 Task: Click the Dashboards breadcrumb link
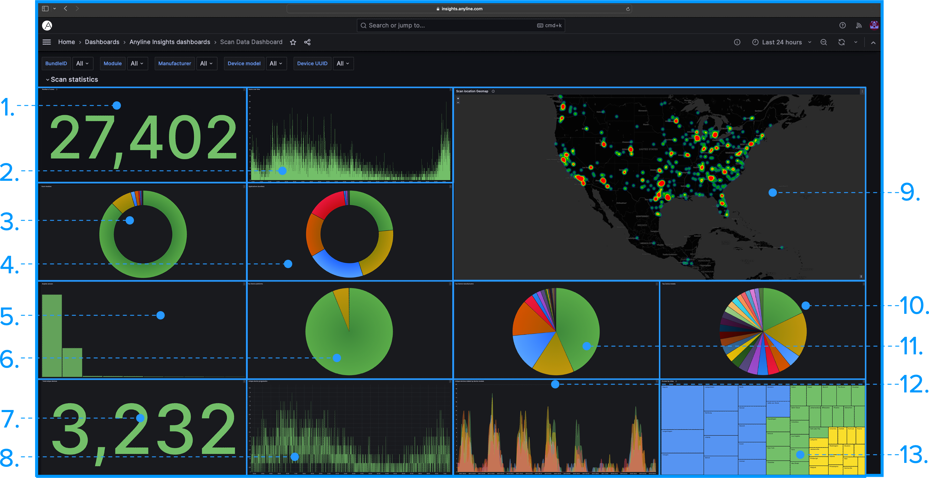102,42
